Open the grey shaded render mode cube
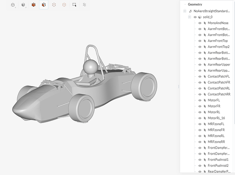Image resolution: width=235 pixels, height=175 pixels. point(23,5)
